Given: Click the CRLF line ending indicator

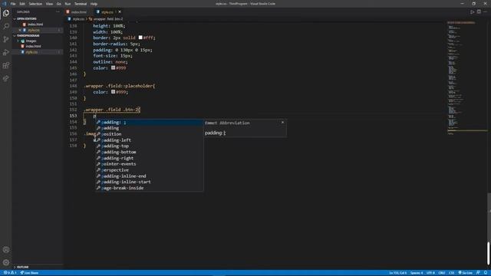Looking at the screenshot, I should pyautogui.click(x=442, y=273).
